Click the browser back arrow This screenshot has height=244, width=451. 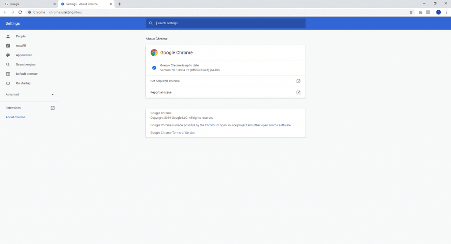click(x=5, y=12)
